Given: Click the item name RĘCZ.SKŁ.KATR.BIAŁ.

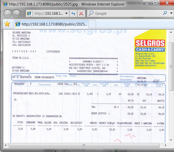Looking at the screenshot, I should (x=40, y=93).
